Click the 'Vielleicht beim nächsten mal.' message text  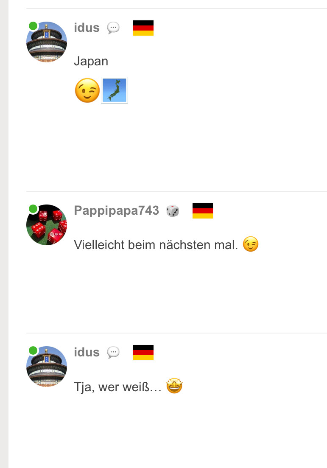tap(156, 245)
